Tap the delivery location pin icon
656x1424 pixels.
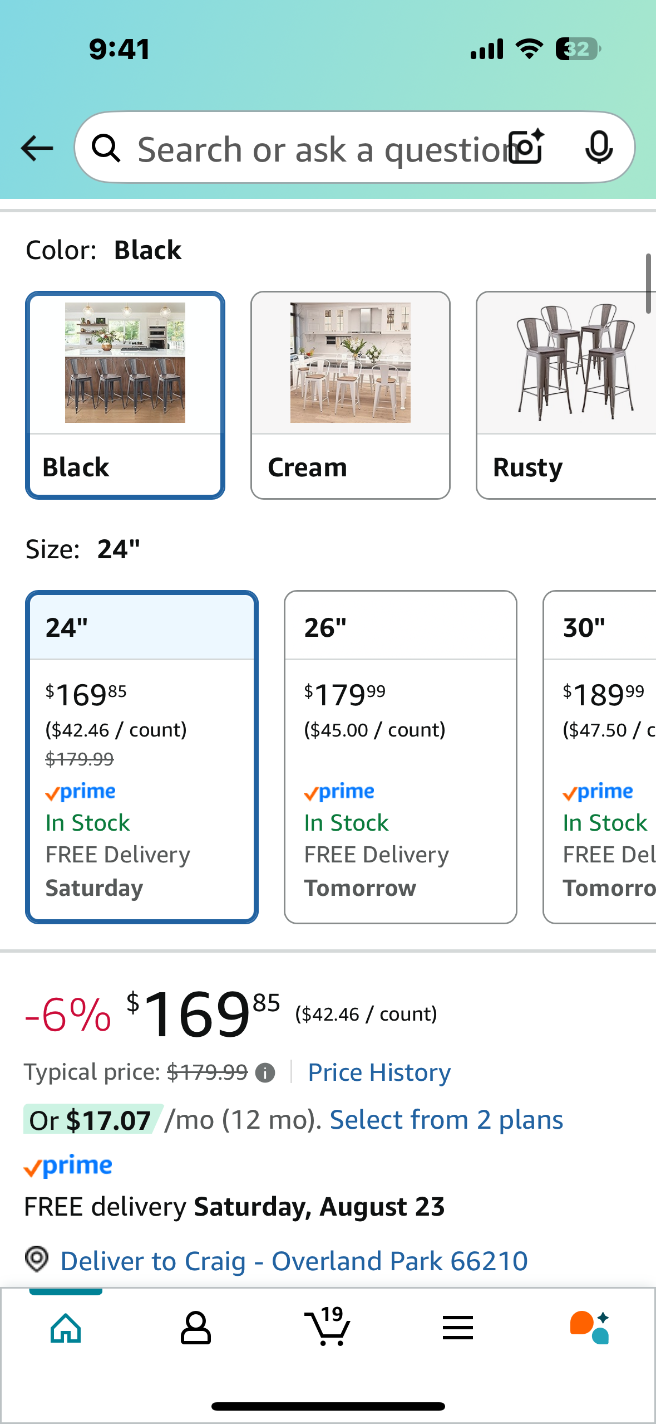37,1259
